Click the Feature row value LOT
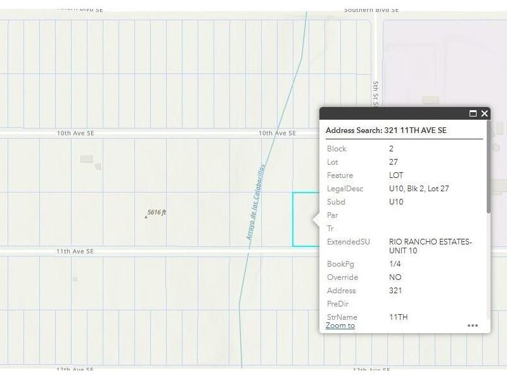Screen dimensions: 507x380 click(396, 175)
